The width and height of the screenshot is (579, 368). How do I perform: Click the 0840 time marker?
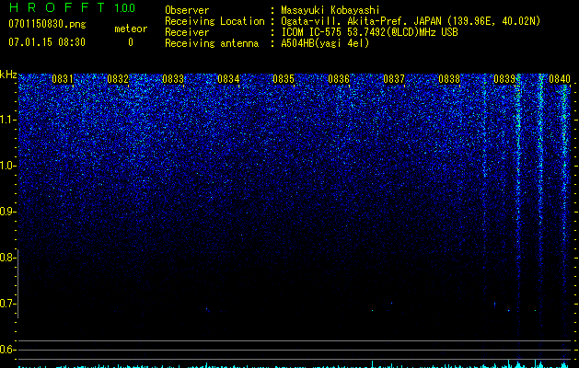(x=560, y=79)
